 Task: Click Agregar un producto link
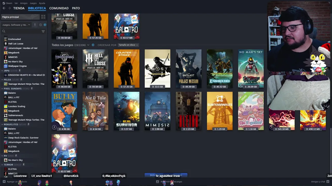point(17,182)
